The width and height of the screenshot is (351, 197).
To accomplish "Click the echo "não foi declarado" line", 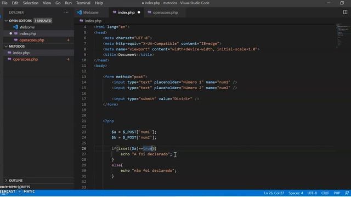I will coord(149,171).
